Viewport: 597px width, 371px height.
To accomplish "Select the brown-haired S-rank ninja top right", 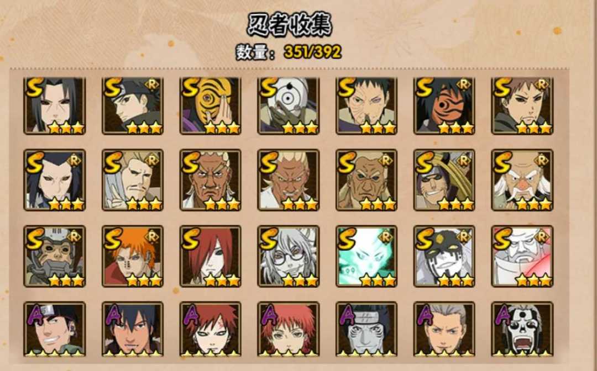I will tap(522, 105).
